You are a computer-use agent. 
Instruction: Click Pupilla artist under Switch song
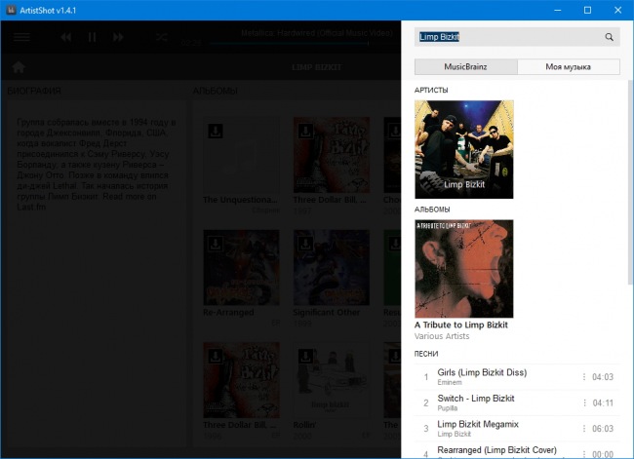[447, 408]
